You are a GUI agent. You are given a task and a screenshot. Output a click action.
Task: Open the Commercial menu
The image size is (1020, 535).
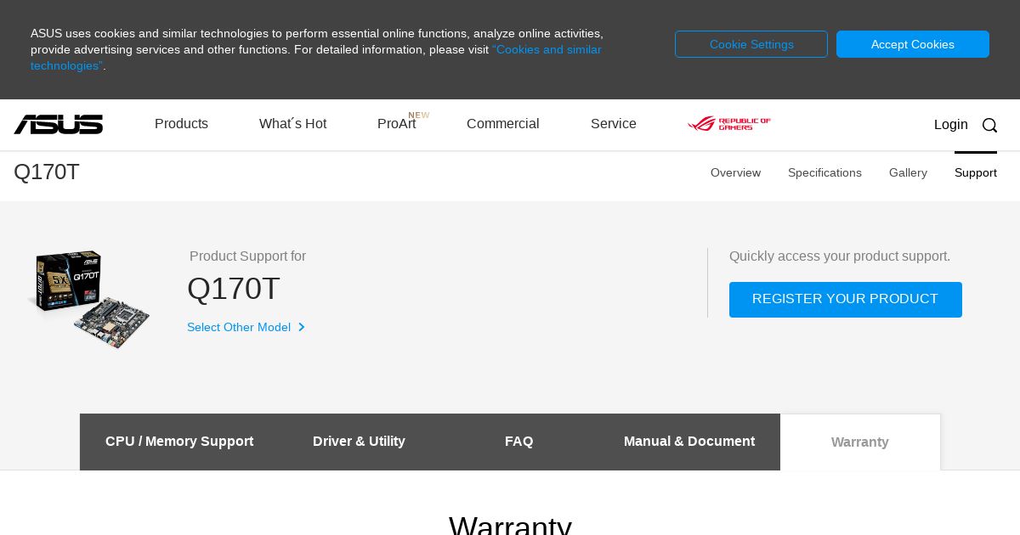pyautogui.click(x=502, y=124)
